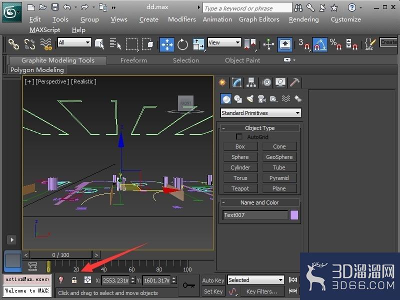
Task: Click the New Scene icon
Action: pos(31,7)
